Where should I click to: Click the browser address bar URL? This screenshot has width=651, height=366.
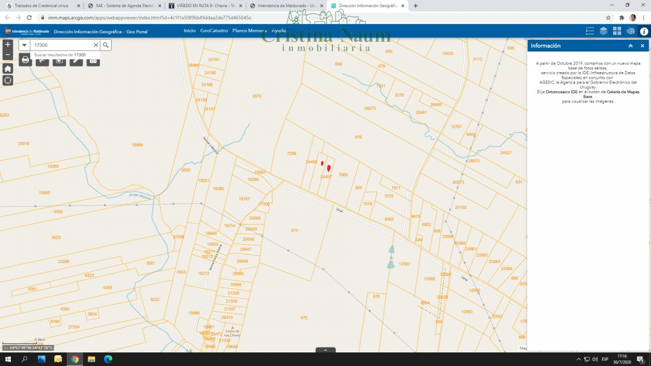point(149,17)
